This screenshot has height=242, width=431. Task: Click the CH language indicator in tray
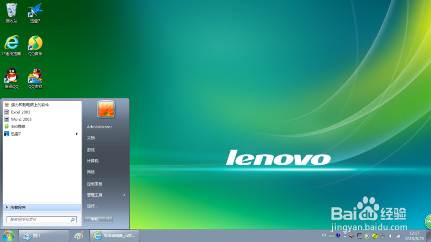(x=324, y=236)
